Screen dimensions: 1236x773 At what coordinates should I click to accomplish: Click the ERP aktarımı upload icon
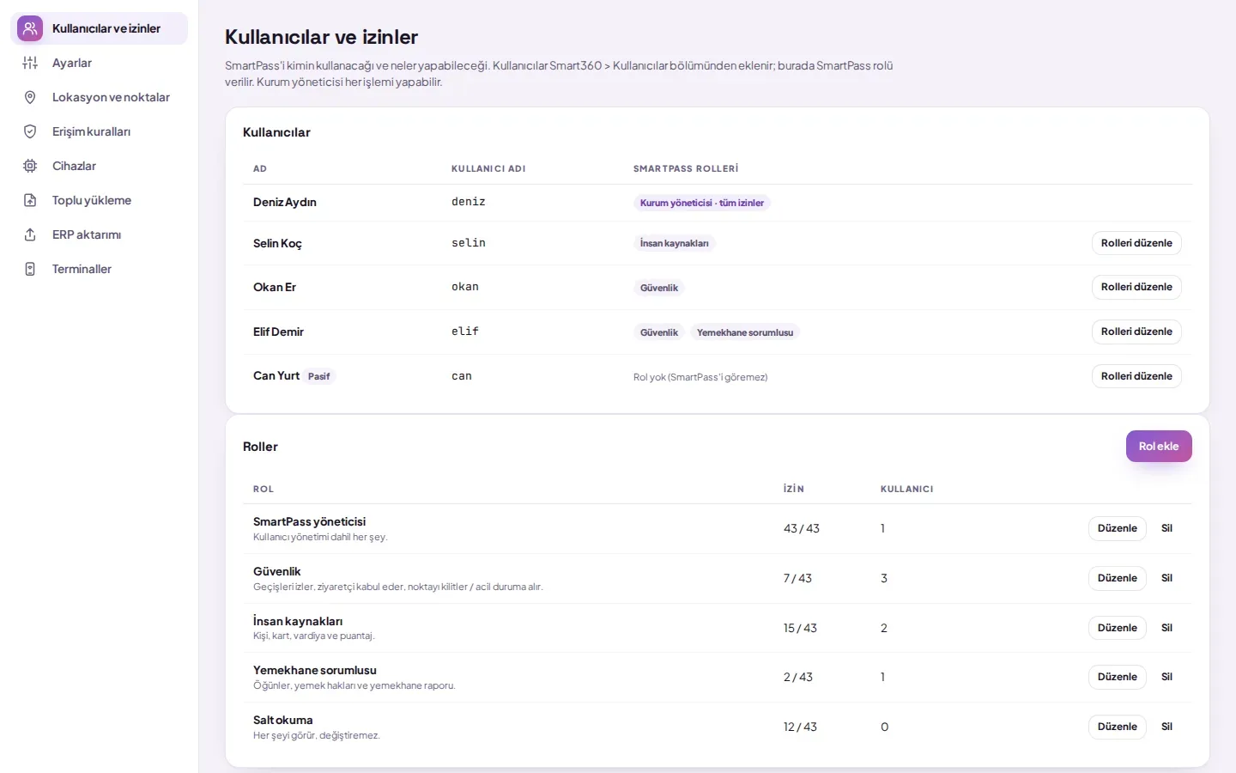[30, 234]
